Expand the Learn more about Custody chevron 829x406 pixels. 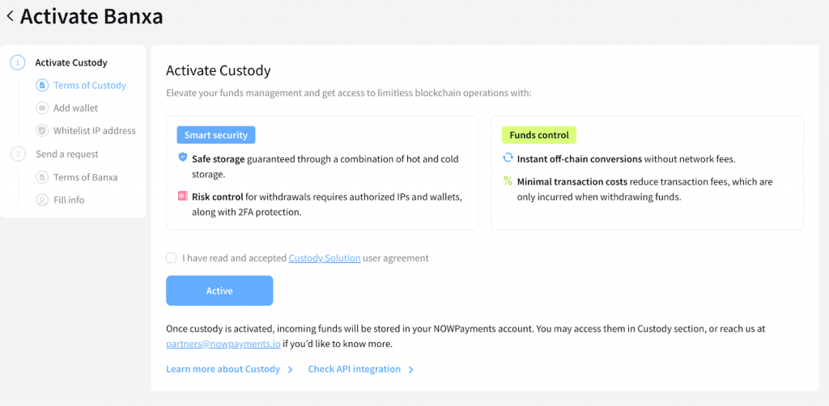tap(290, 370)
